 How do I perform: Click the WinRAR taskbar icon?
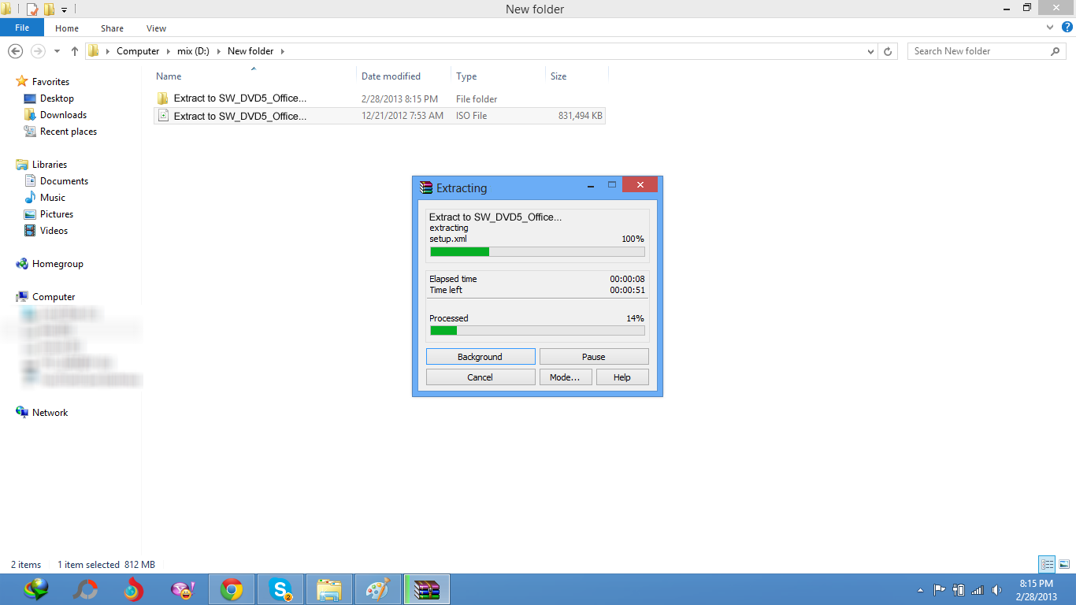[x=426, y=589]
